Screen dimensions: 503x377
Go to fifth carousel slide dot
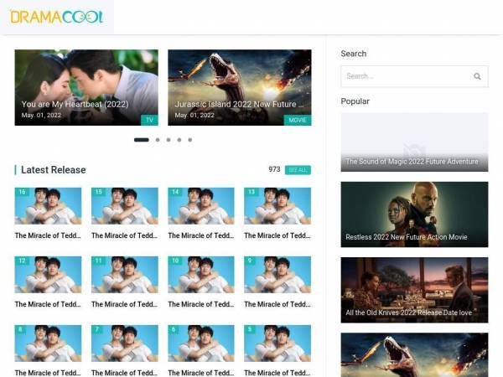point(190,140)
